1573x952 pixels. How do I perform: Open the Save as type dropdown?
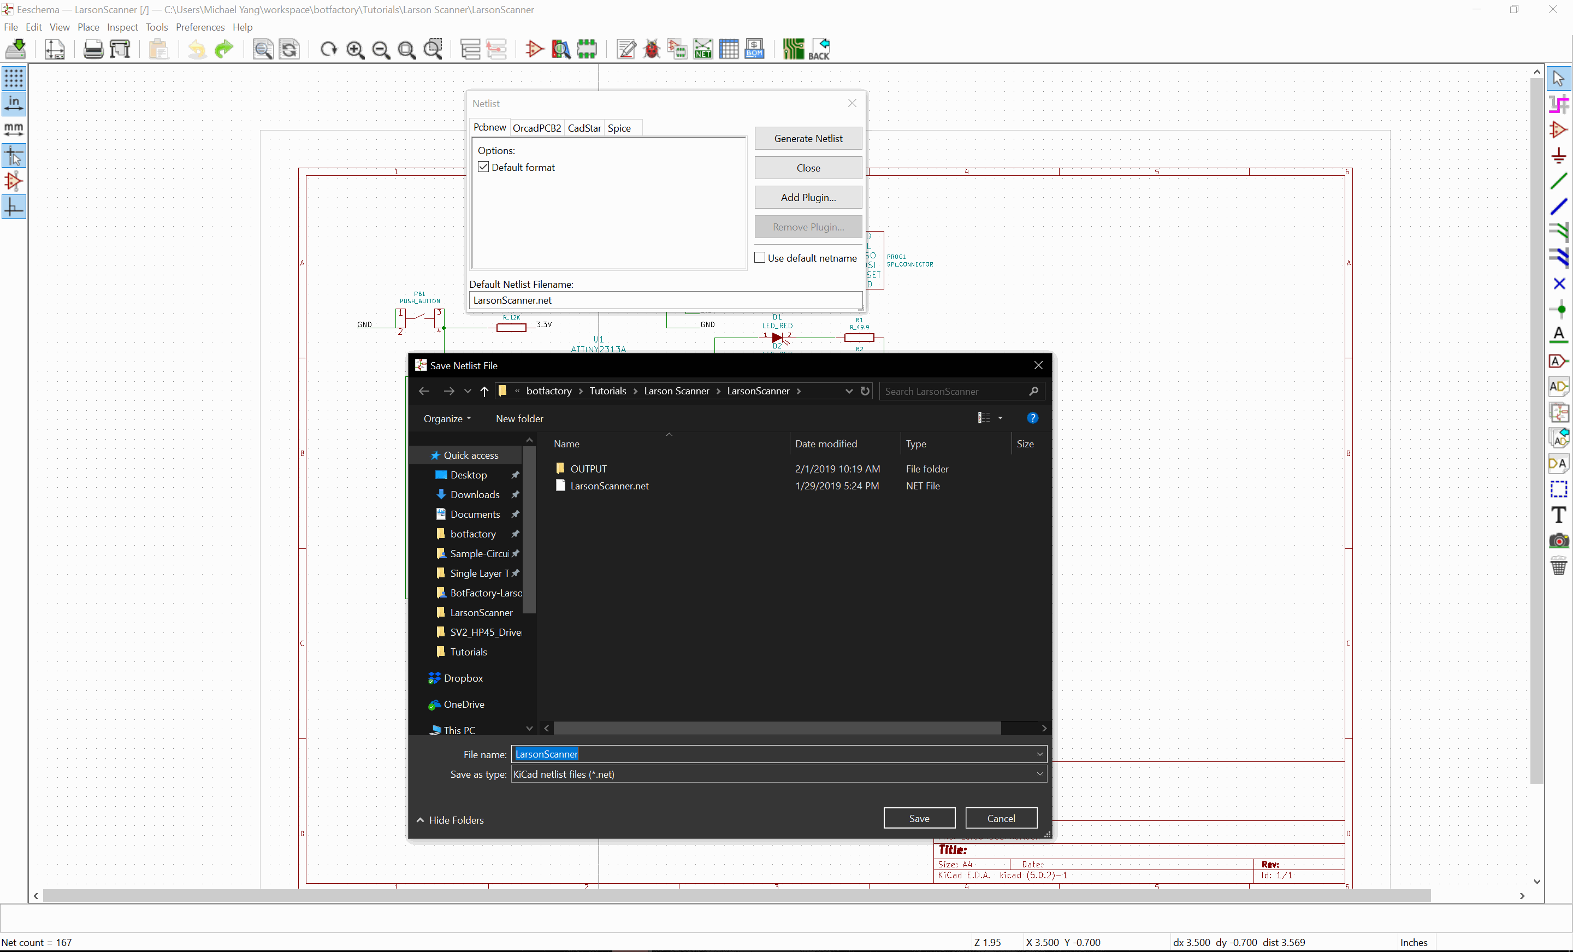pyautogui.click(x=1039, y=774)
